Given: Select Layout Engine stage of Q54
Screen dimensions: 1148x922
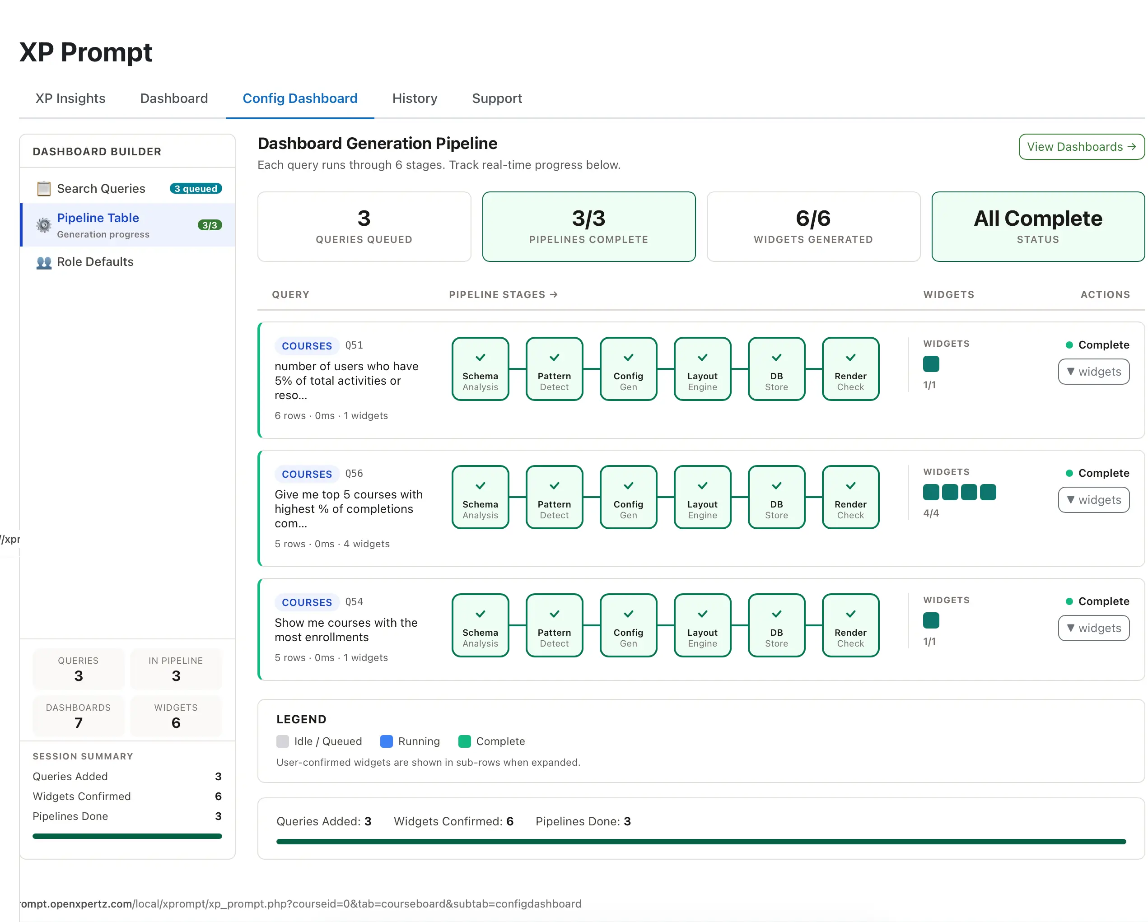Looking at the screenshot, I should (702, 625).
